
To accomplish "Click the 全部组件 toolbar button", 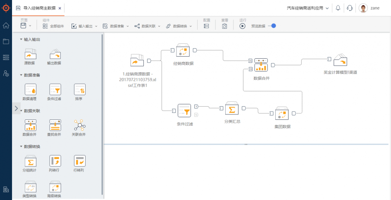I will point(53,26).
